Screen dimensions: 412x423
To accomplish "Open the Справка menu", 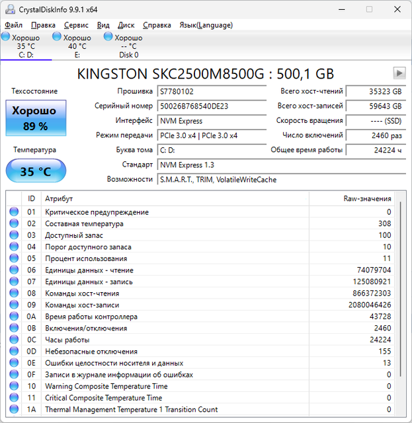I will [x=157, y=25].
